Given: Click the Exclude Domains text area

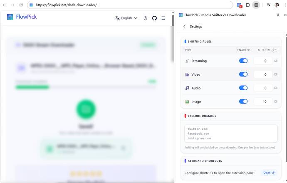Looking at the screenshot, I should pos(231,134).
